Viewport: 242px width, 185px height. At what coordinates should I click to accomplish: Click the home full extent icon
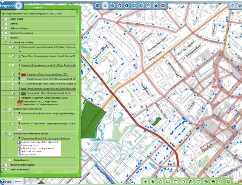(141, 6)
